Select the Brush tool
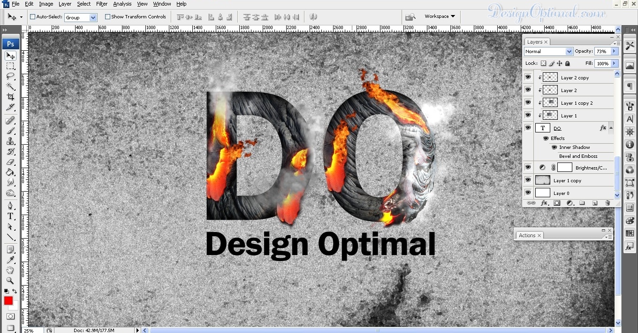 tap(10, 131)
